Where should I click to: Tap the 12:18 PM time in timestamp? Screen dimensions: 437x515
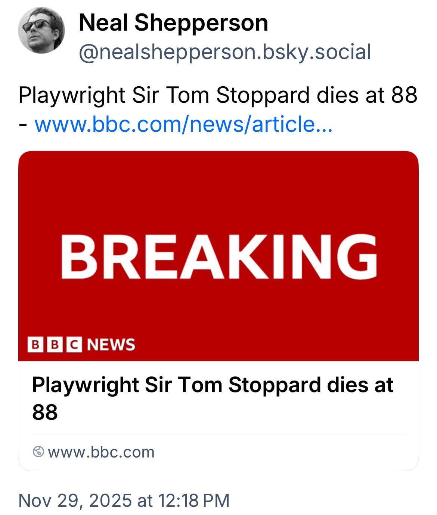point(193,500)
